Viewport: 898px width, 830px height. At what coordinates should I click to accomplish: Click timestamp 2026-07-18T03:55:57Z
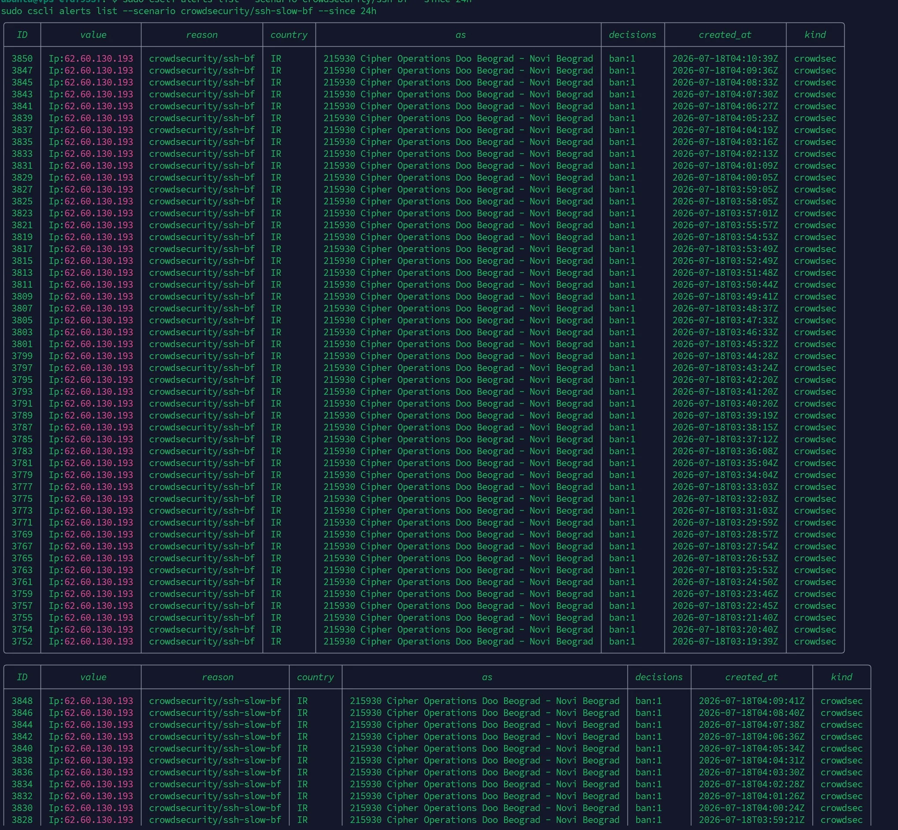(x=725, y=225)
